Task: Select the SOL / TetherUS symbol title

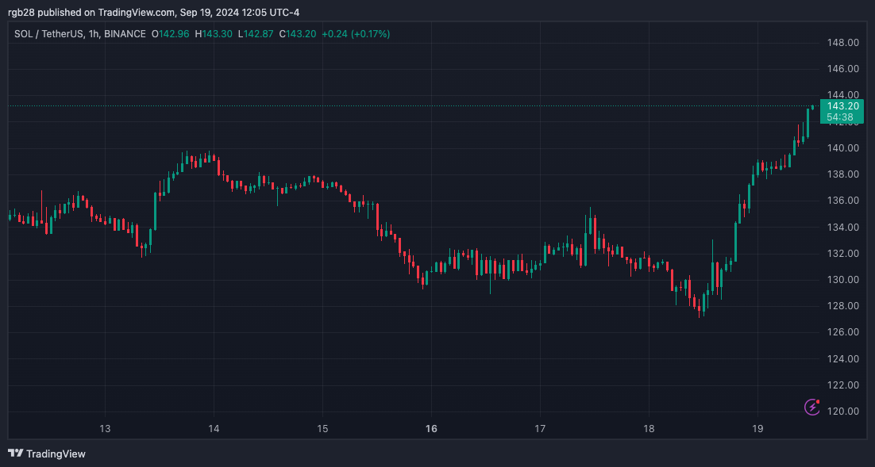Action: [49, 34]
